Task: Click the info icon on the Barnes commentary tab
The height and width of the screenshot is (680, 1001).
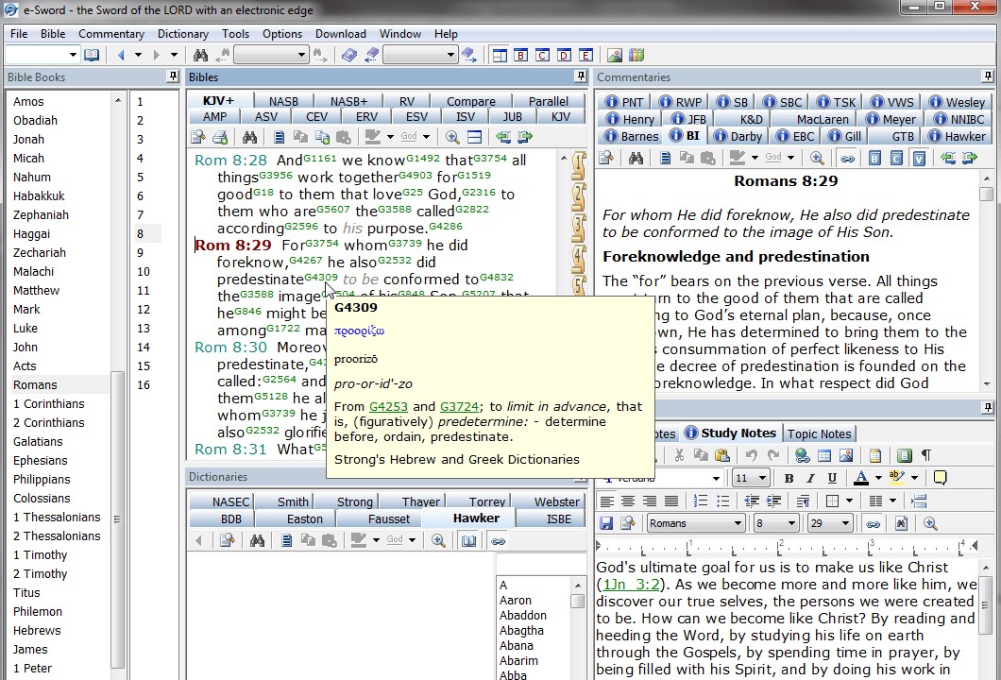Action: click(612, 136)
